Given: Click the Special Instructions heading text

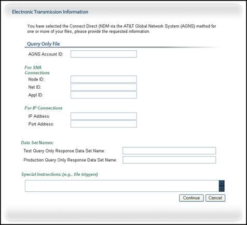Looking at the screenshot, I should point(60,174).
